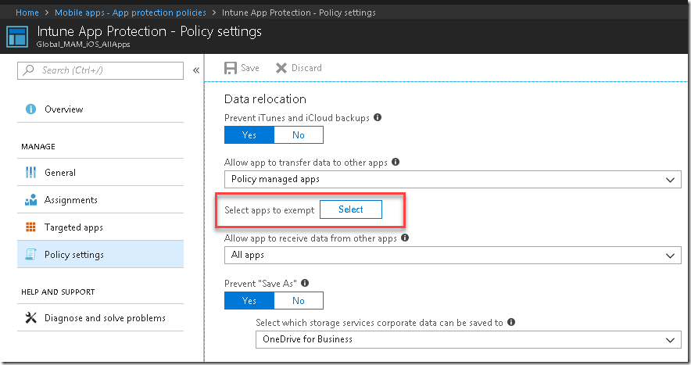This screenshot has height=365, width=691.
Task: Click the Data relocation heading
Action: [x=265, y=98]
